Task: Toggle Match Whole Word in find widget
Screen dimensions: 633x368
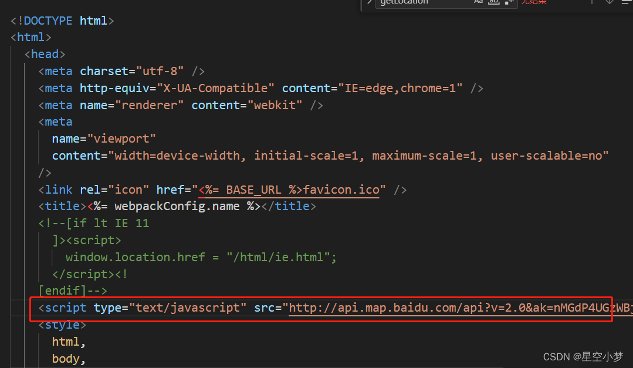Action: click(494, 2)
